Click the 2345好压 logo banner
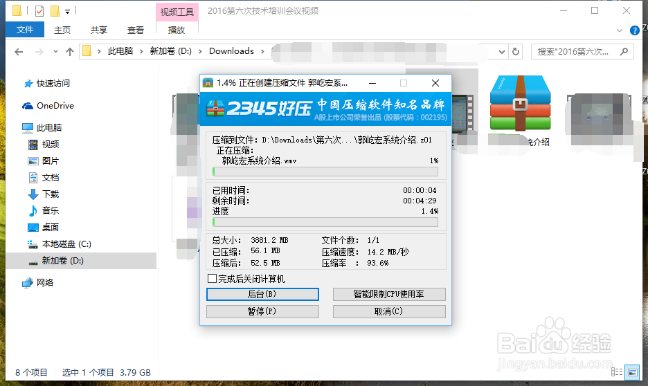The width and height of the screenshot is (648, 386). [x=325, y=109]
